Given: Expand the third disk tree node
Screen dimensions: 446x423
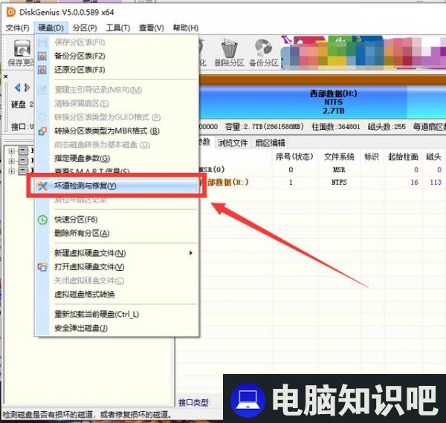Looking at the screenshot, I should click(x=11, y=171).
